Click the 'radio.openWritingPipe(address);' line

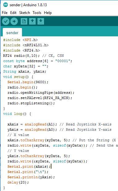[41, 93]
